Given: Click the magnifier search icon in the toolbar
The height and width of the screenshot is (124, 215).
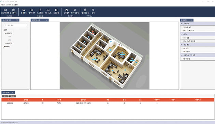Looking at the screenshot, I should pos(93,10).
